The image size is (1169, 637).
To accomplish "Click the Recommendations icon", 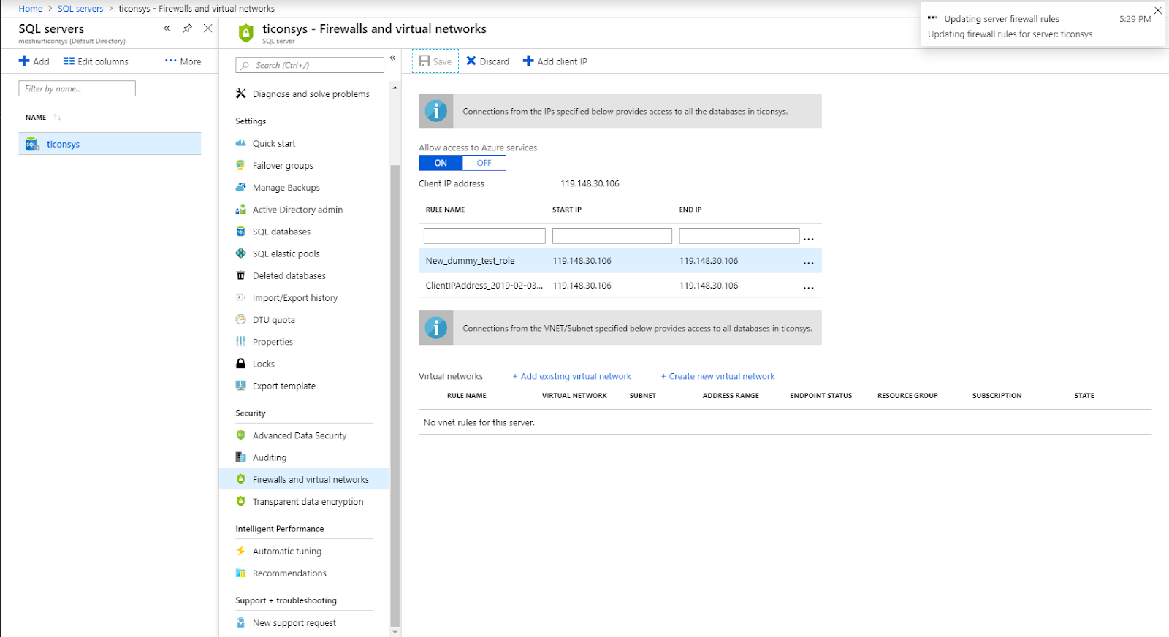I will (240, 573).
